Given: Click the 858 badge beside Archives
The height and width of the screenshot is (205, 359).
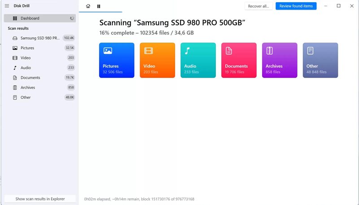Looking at the screenshot, I should click(71, 87).
